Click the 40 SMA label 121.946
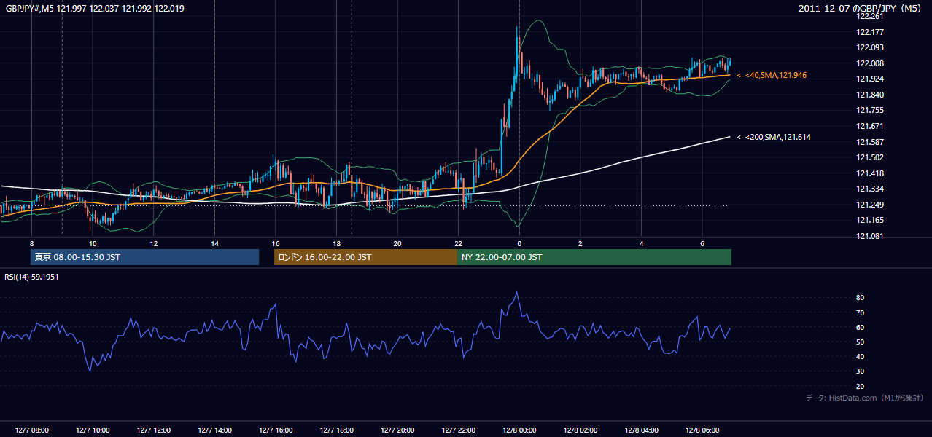 [772, 75]
